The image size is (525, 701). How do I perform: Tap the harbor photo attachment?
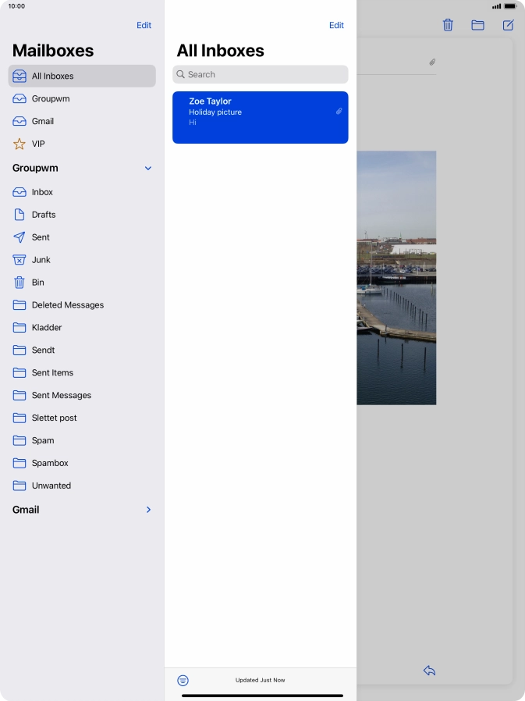[396, 277]
